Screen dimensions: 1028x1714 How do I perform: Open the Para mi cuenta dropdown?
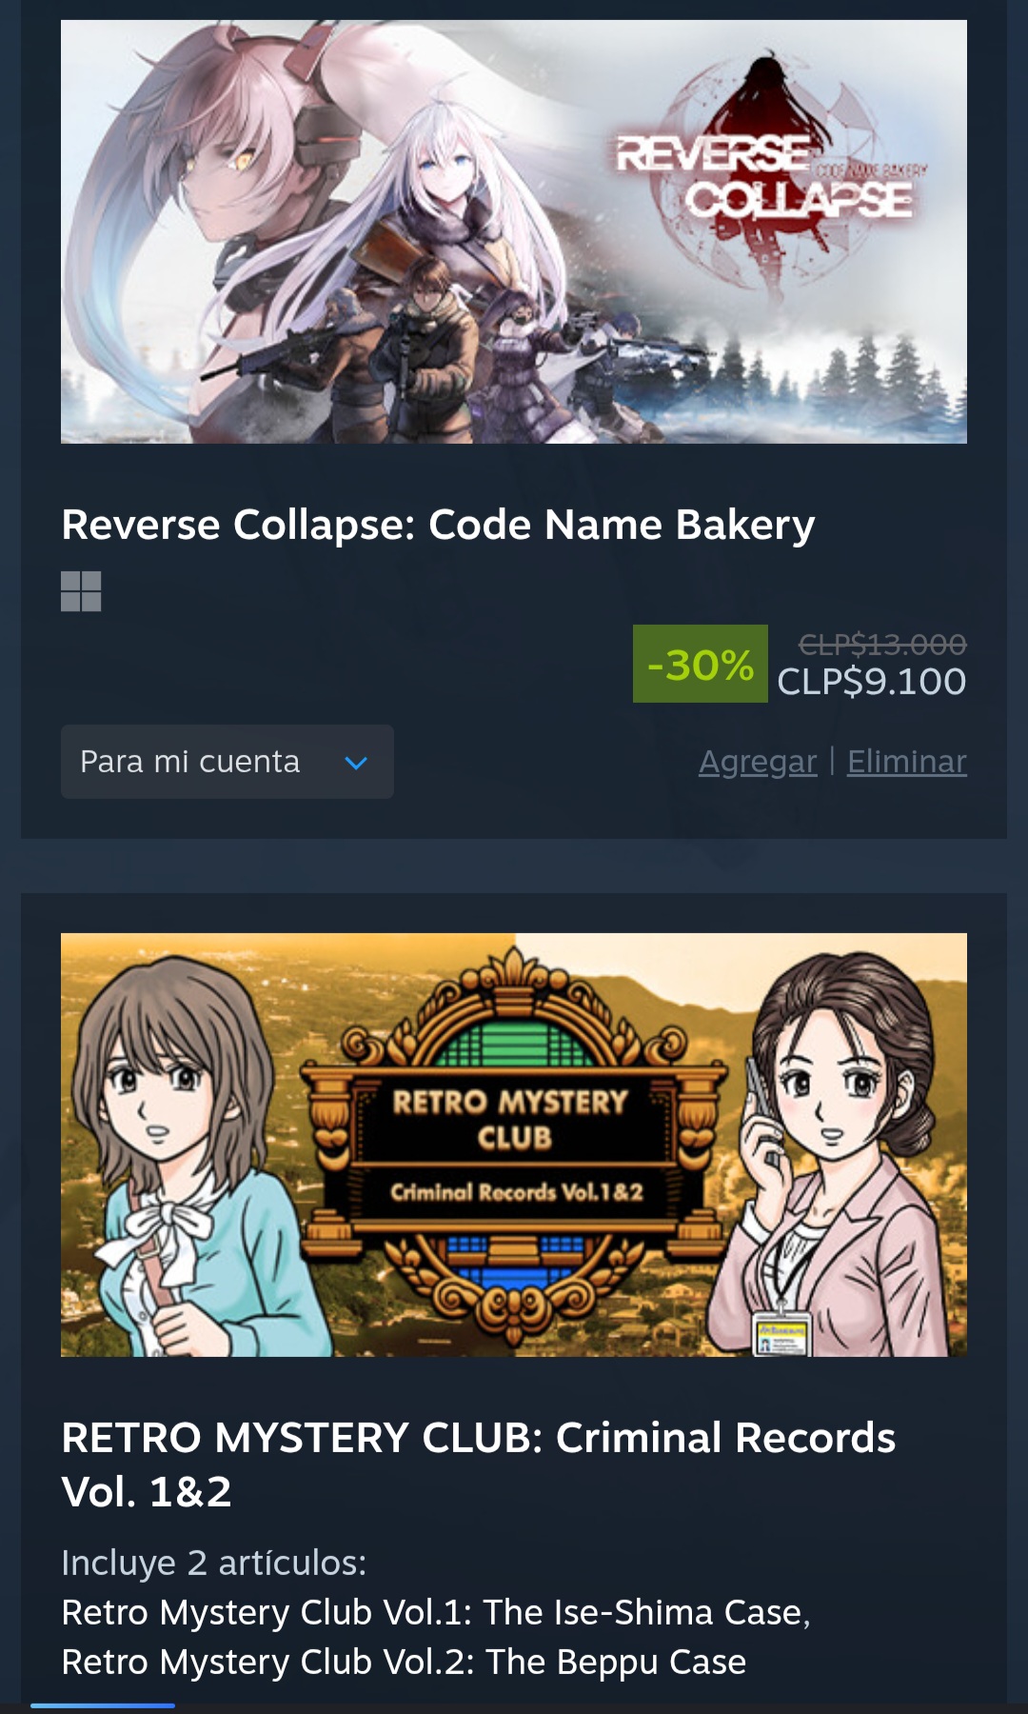coord(227,762)
